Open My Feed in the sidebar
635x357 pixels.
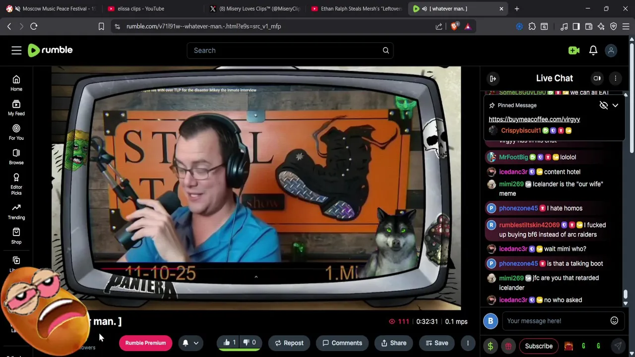tap(16, 108)
